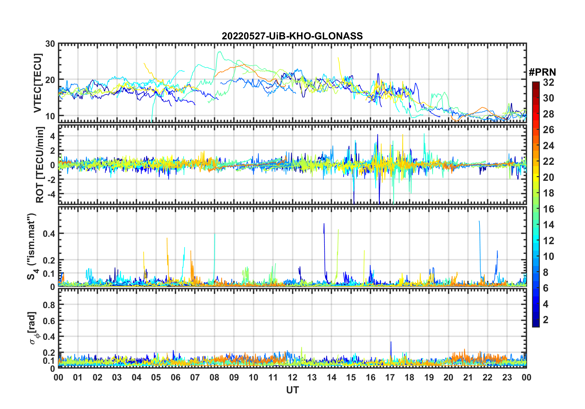Click the S4 ("ism.mat") y-axis label
Screen dimensions: 585x409
point(32,246)
